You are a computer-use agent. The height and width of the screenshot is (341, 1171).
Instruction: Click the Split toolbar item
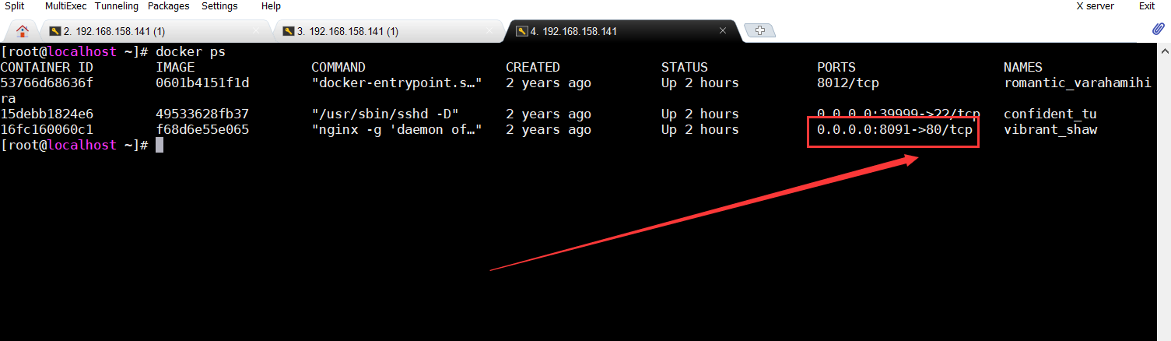coord(14,6)
